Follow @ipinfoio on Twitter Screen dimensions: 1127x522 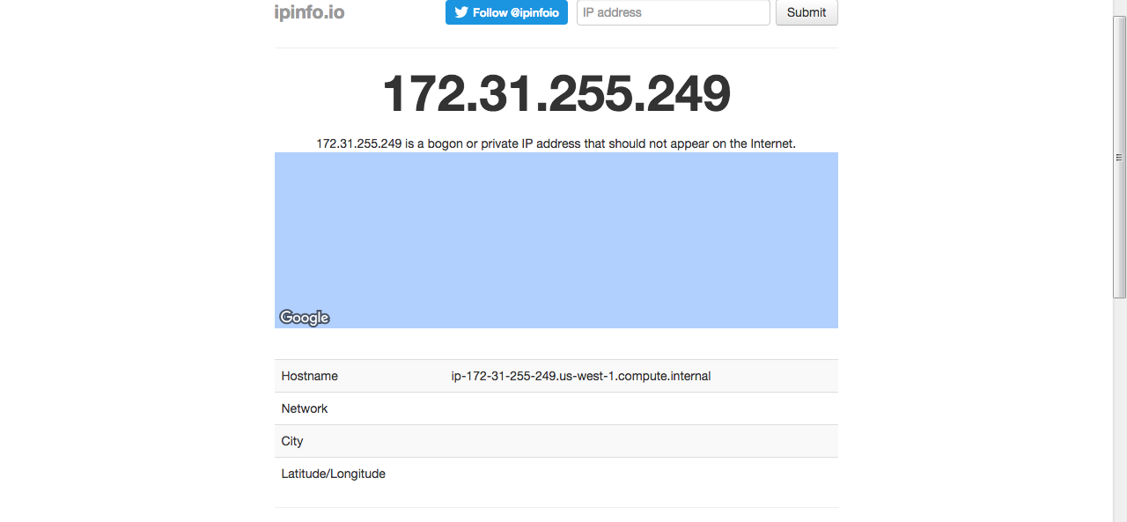tap(506, 12)
